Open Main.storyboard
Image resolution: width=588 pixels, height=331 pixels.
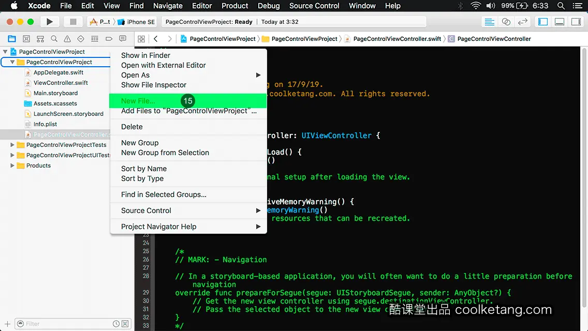(x=55, y=93)
